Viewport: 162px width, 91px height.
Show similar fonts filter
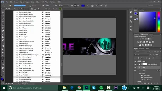coord(38,9)
